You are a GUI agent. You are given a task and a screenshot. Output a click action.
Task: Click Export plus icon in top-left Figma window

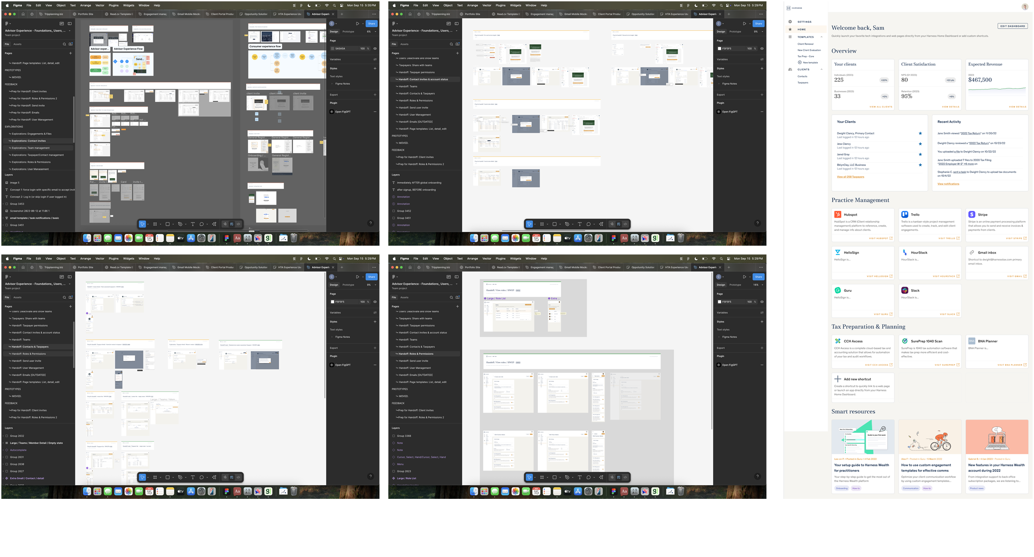(x=375, y=95)
